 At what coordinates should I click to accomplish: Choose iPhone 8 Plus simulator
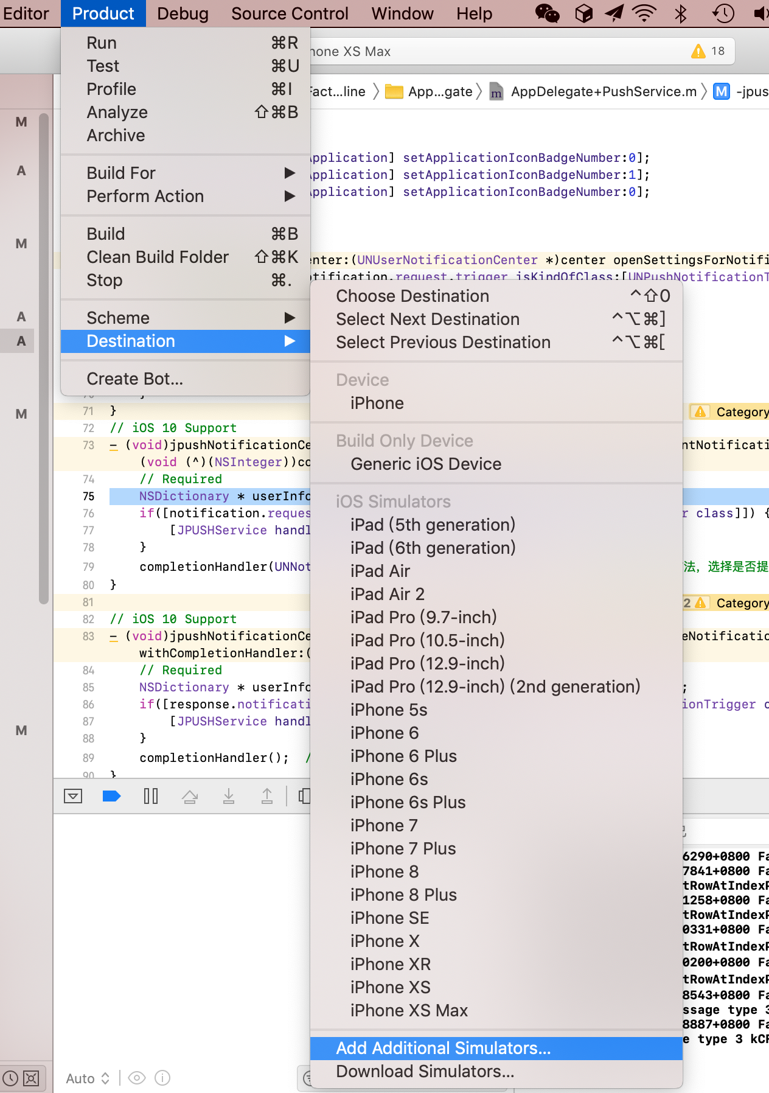(496, 895)
